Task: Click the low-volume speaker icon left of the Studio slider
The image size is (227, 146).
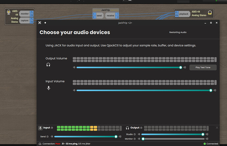Action: (139, 134)
